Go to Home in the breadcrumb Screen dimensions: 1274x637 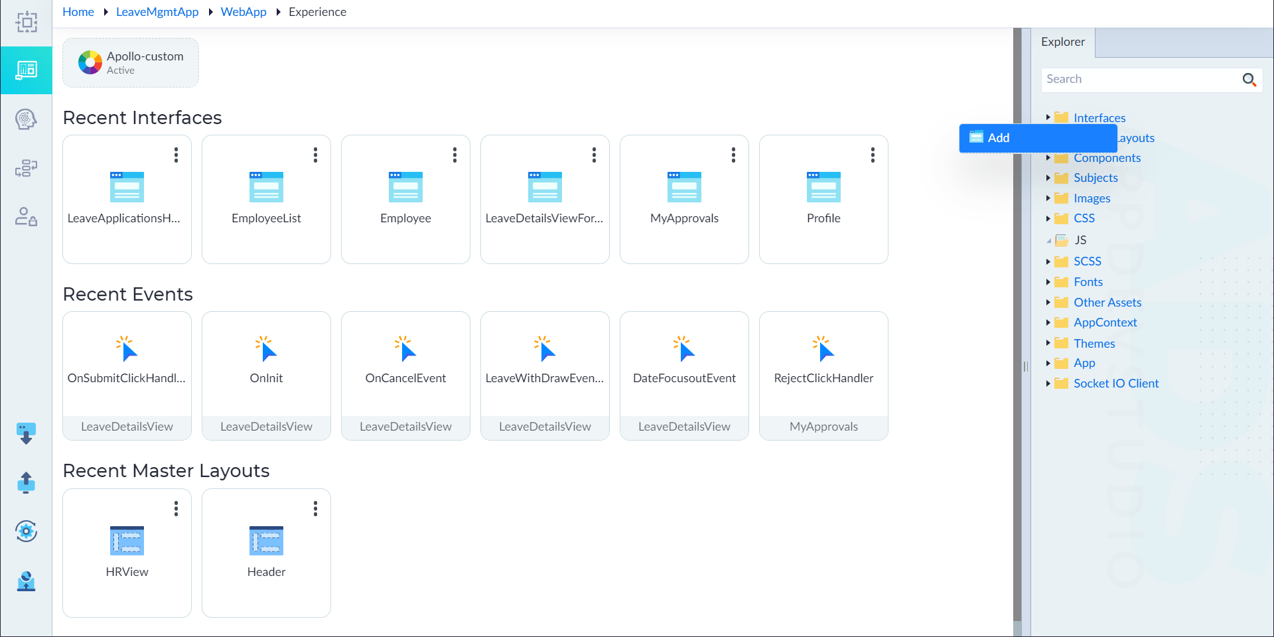[78, 12]
